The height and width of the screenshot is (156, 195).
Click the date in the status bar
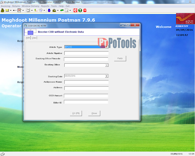(177, 154)
